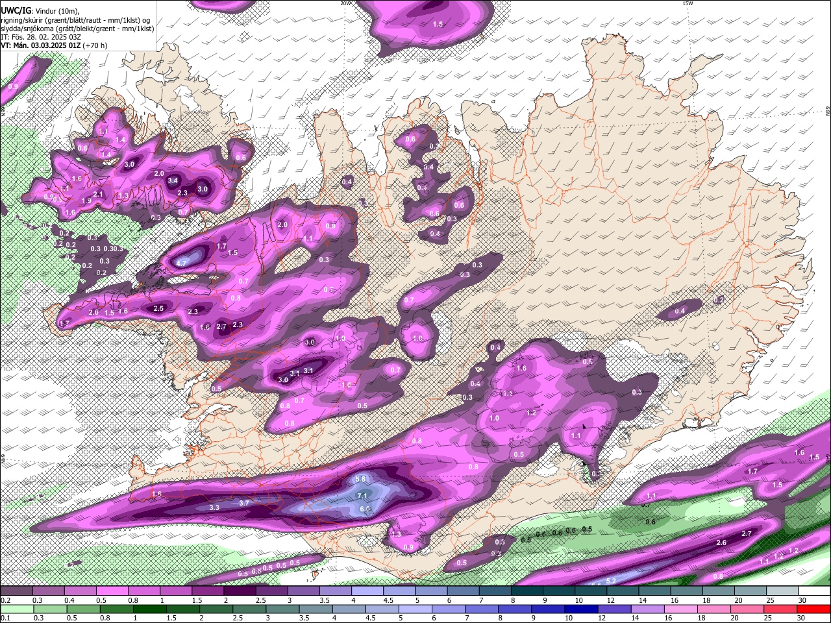Click the 5.8 precipitation value on map
831x623 pixels.
tap(362, 479)
